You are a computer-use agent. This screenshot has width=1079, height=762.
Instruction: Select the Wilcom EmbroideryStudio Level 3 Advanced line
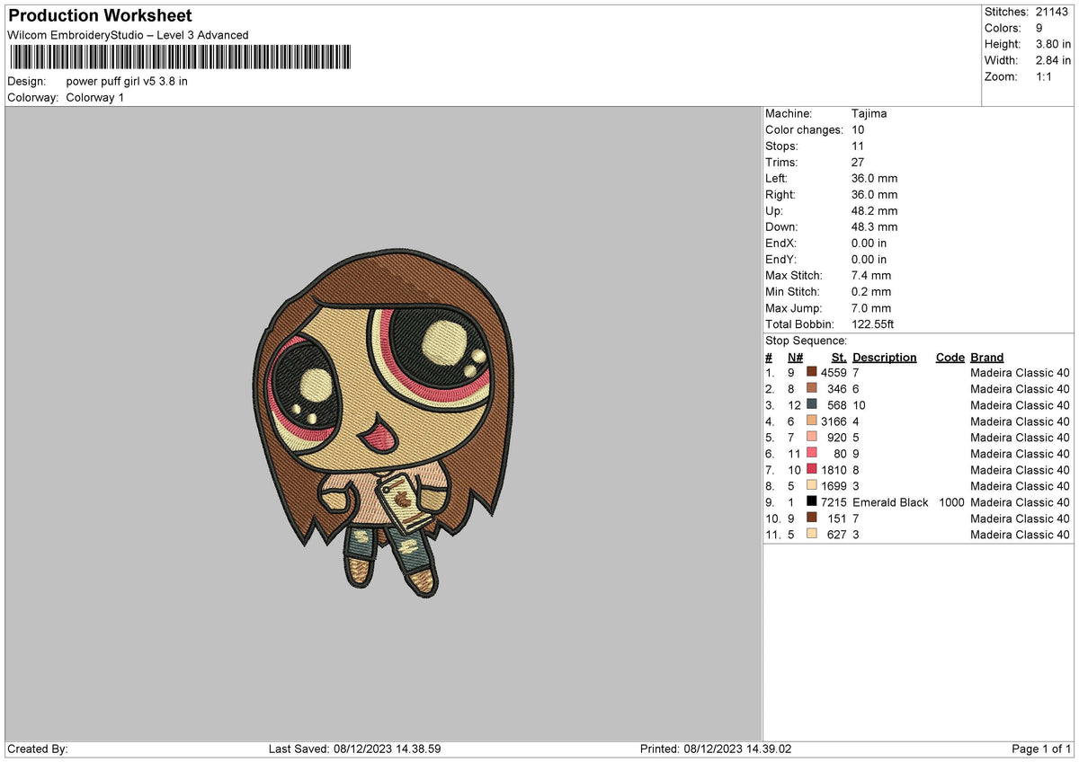(x=128, y=35)
